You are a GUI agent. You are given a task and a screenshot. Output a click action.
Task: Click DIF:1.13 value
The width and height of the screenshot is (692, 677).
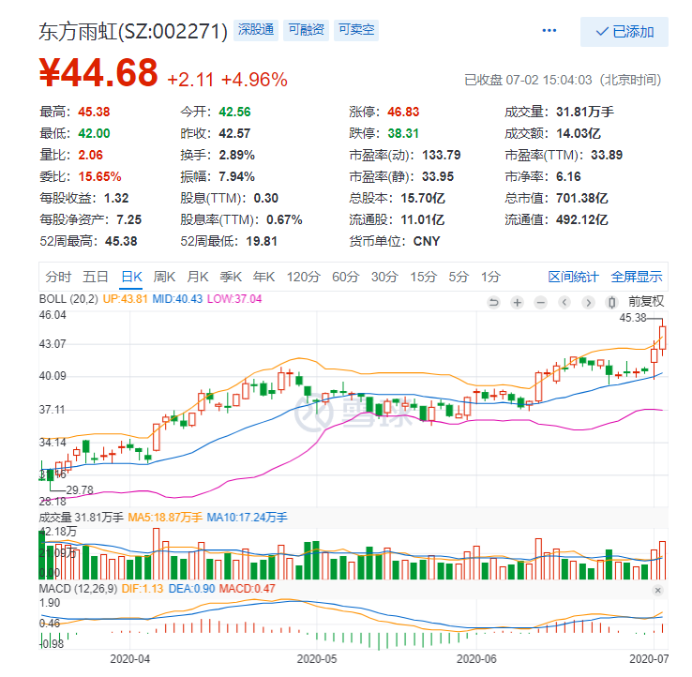tap(143, 589)
